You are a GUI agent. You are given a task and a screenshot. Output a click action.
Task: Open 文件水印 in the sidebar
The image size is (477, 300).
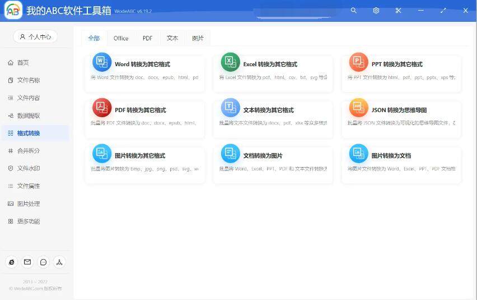coord(35,168)
